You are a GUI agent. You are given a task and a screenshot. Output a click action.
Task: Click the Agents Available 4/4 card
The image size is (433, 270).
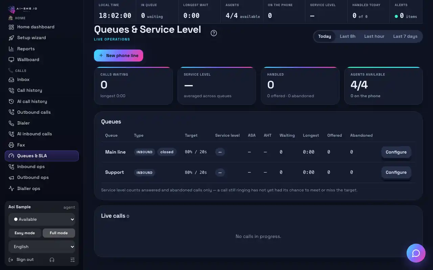click(x=384, y=86)
